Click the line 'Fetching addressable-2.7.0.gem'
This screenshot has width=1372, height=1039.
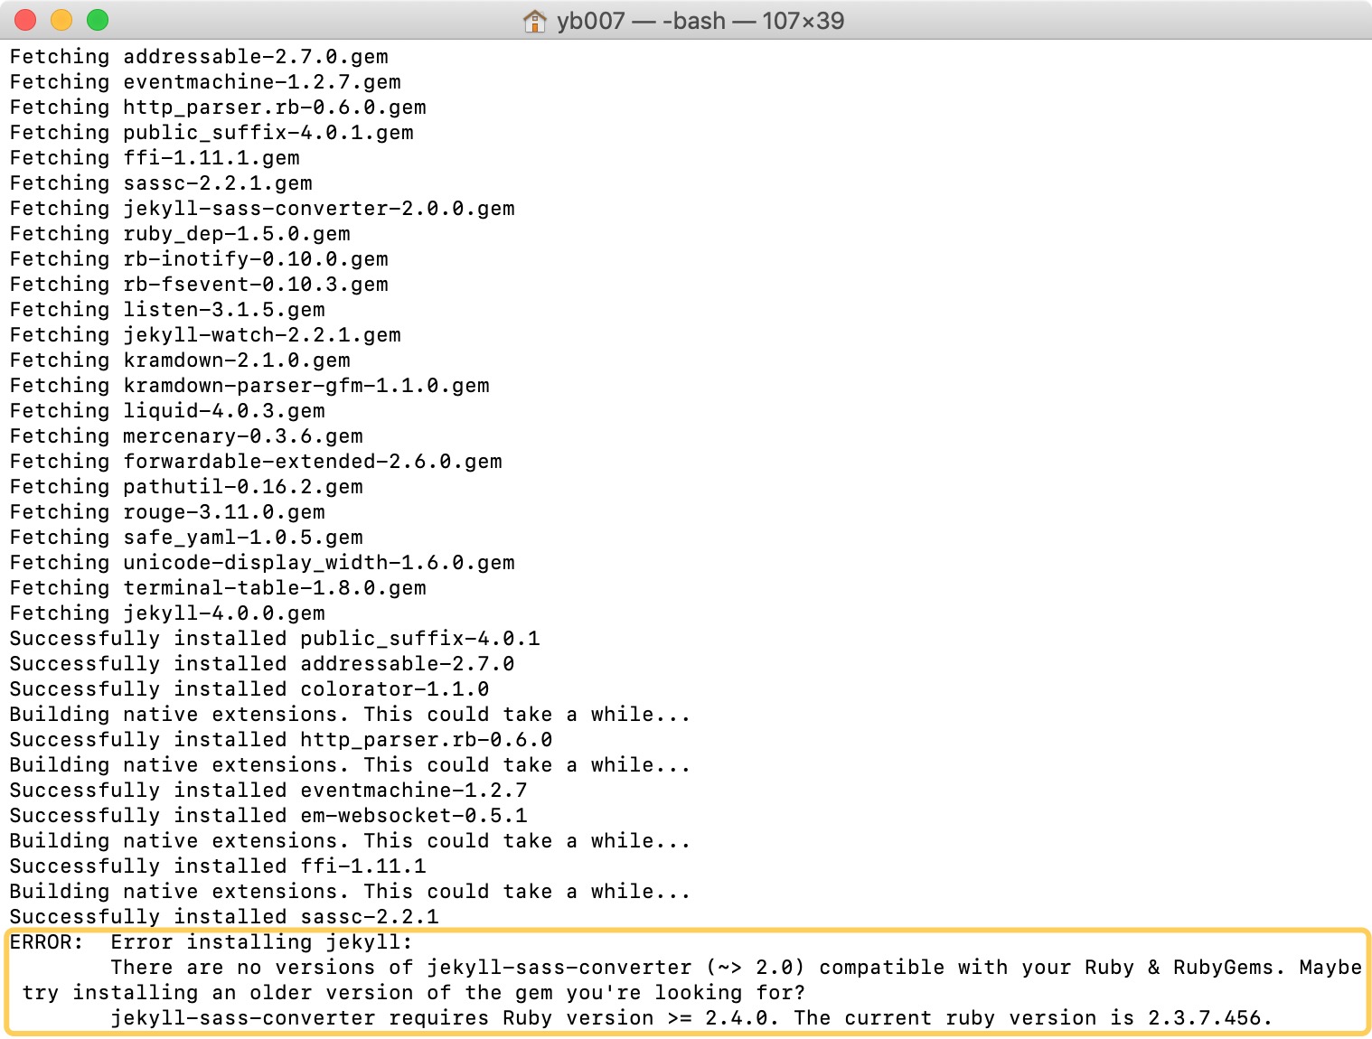click(x=199, y=57)
